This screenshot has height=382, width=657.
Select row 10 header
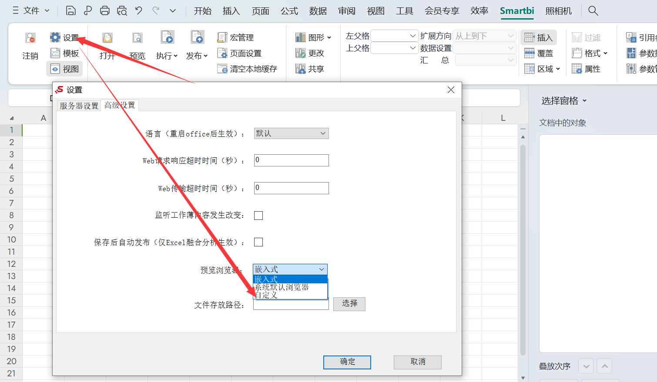[11, 239]
